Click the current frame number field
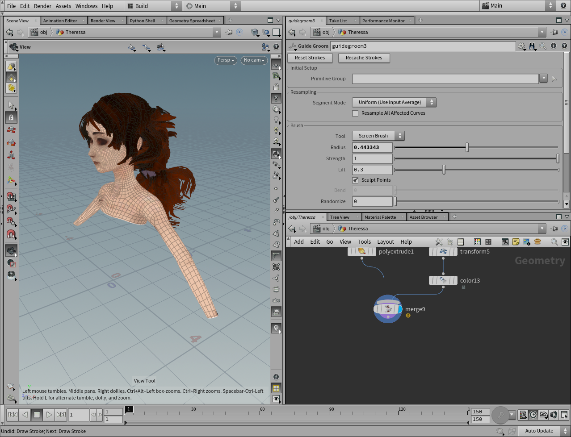This screenshot has width=571, height=437. point(79,415)
